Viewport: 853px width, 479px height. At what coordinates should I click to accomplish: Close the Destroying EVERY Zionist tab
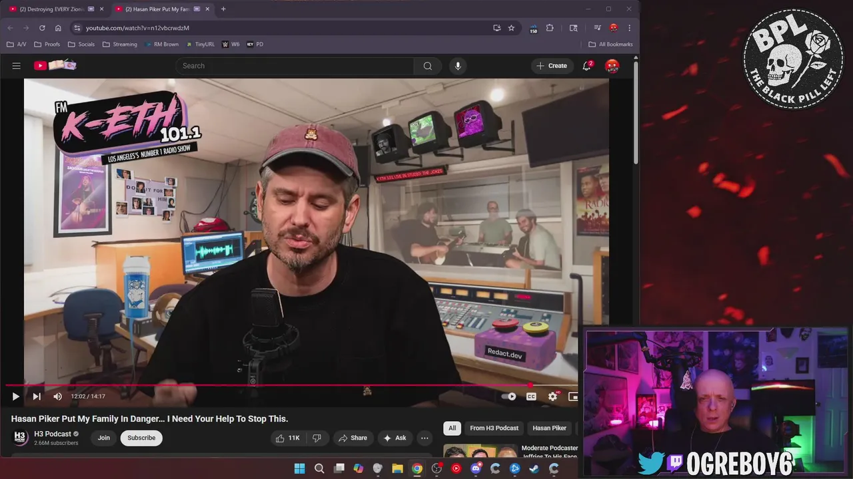[102, 9]
